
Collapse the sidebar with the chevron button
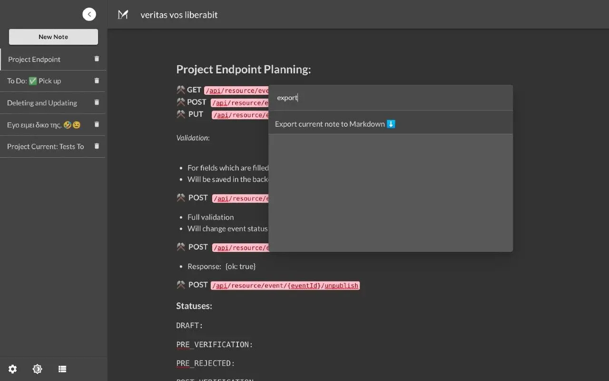(89, 14)
